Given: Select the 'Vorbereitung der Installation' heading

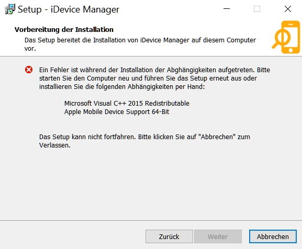Looking at the screenshot, I should click(64, 30).
